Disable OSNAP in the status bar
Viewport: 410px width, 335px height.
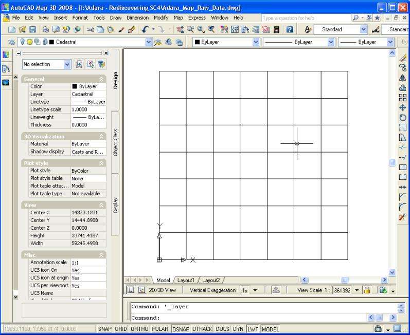pos(181,328)
